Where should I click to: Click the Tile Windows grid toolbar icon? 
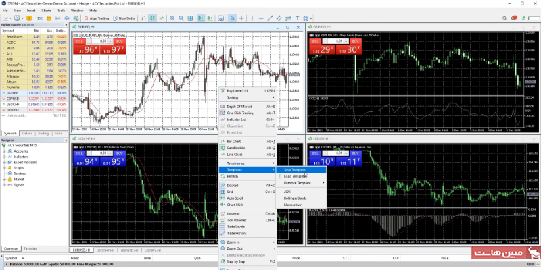pyautogui.click(x=190, y=18)
